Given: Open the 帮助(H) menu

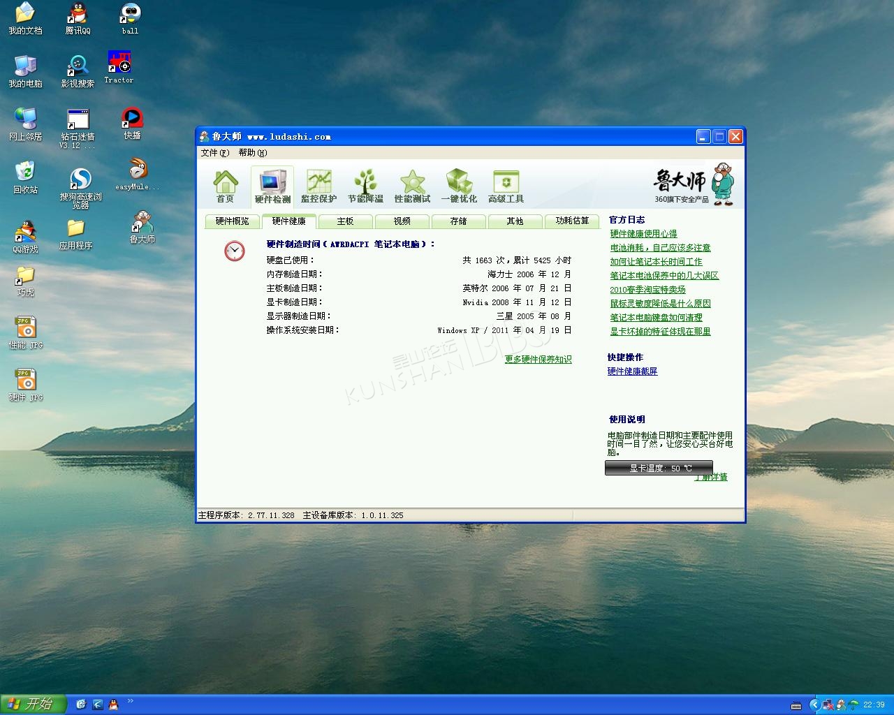Looking at the screenshot, I should coord(252,153).
